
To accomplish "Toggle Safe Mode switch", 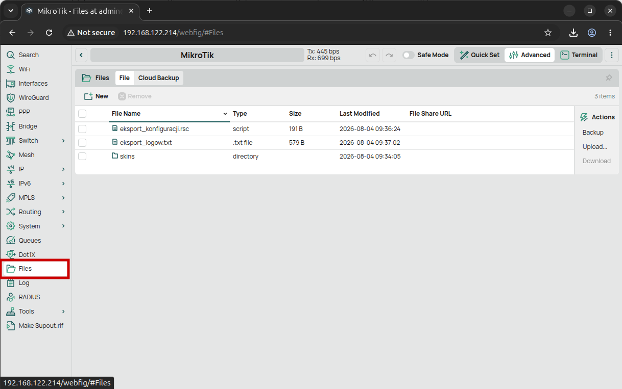I will point(408,55).
